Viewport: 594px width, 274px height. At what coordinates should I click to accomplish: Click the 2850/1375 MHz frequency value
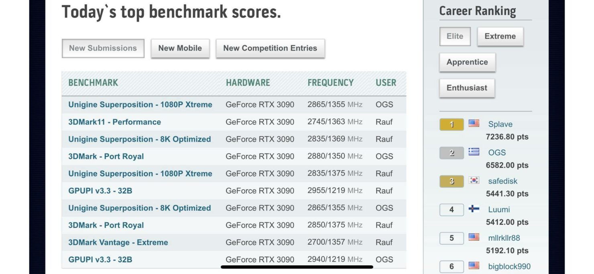point(335,225)
